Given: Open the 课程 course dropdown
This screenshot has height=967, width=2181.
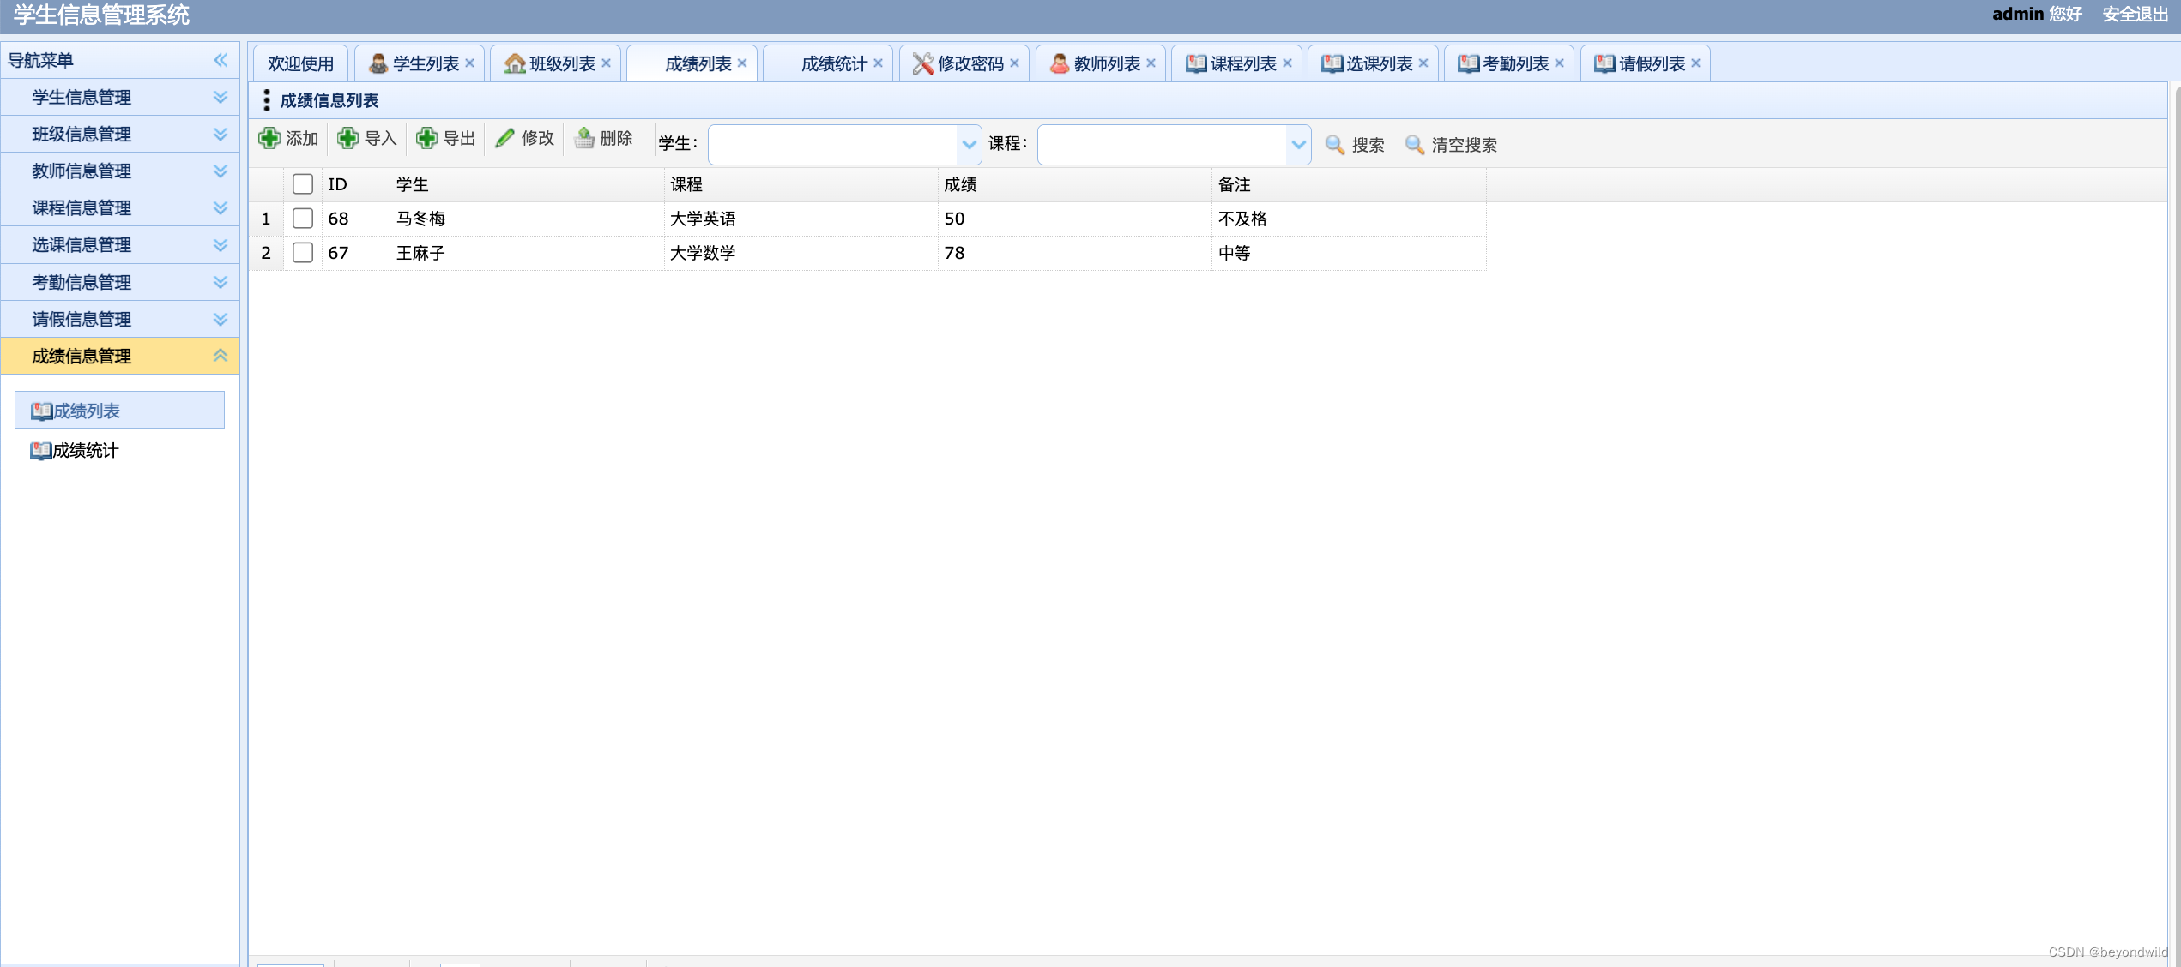Looking at the screenshot, I should point(1297,144).
